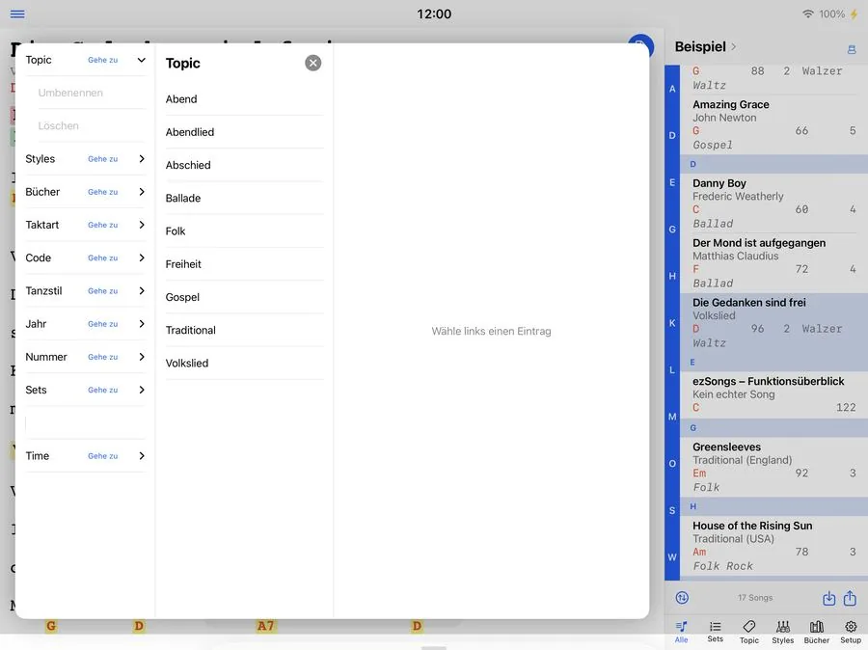Open the Setup gear icon
The height and width of the screenshot is (650, 868).
pos(851,632)
